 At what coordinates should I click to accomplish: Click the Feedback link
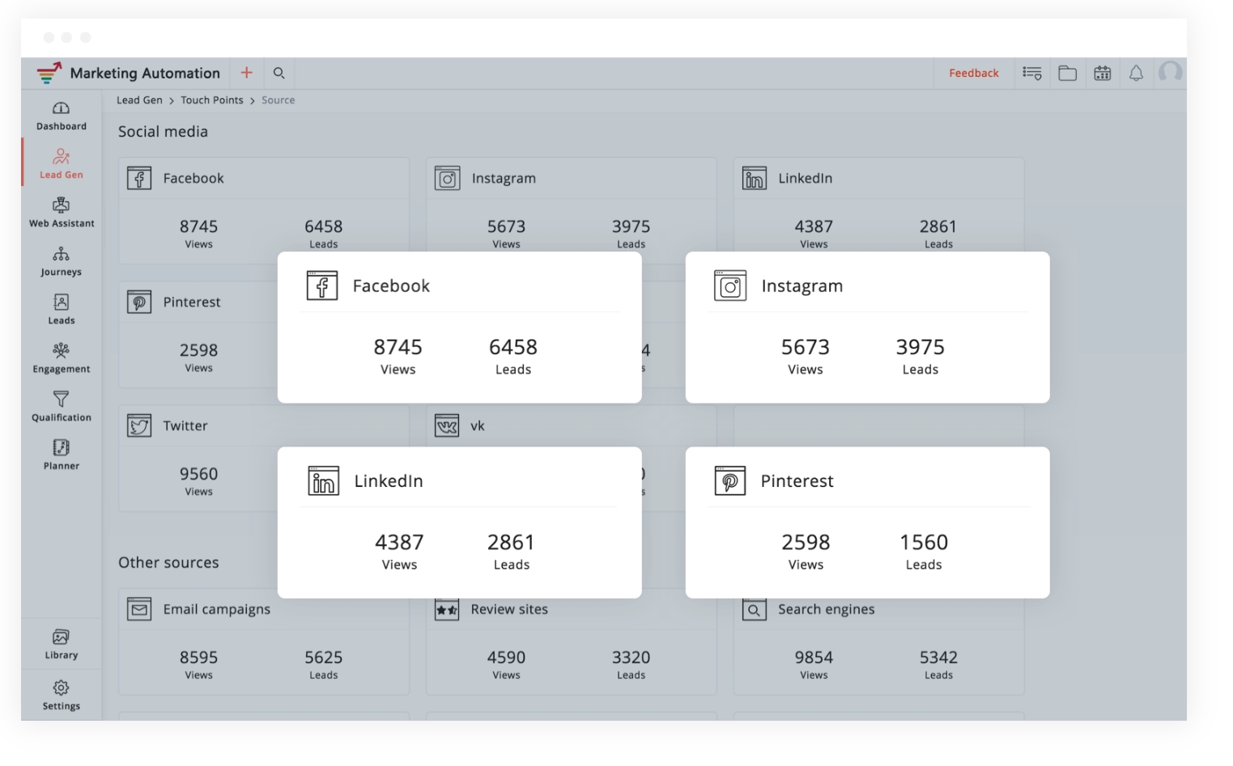pyautogui.click(x=973, y=73)
